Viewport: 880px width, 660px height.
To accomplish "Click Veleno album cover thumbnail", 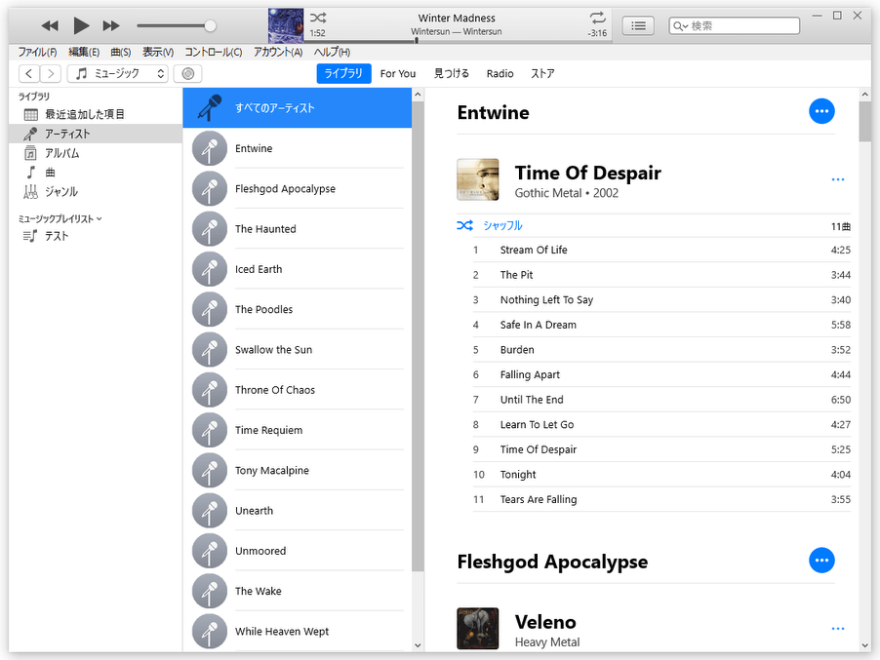I will pos(478,629).
